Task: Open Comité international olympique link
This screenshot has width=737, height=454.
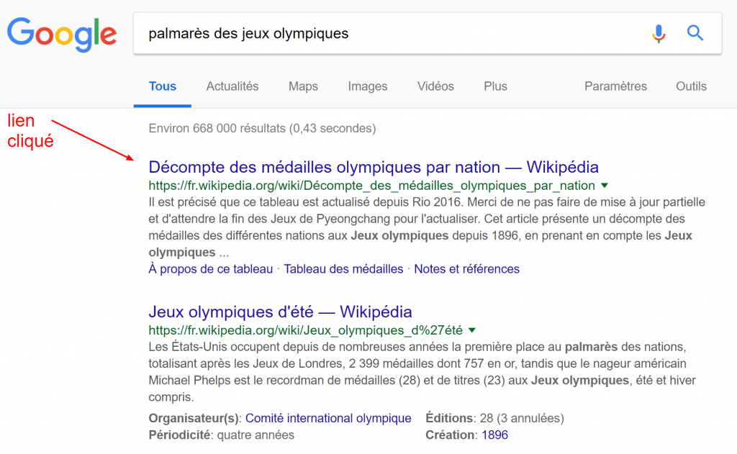Action: [x=328, y=418]
